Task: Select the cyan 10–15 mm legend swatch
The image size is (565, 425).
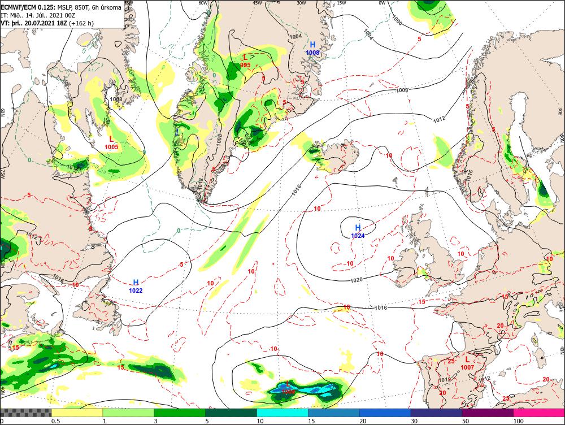Action: coord(282,413)
